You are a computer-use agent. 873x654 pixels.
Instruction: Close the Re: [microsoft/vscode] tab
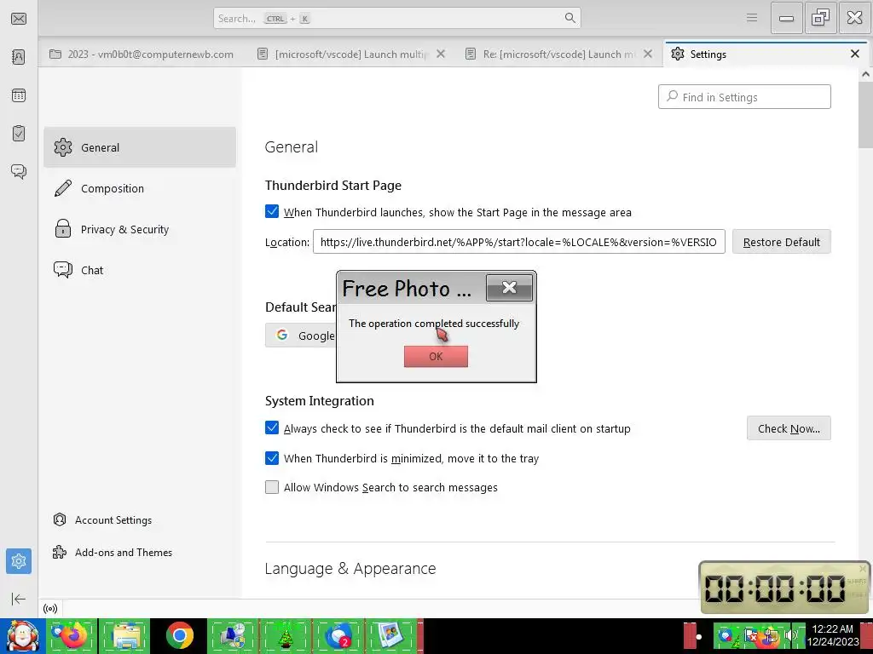(x=648, y=54)
